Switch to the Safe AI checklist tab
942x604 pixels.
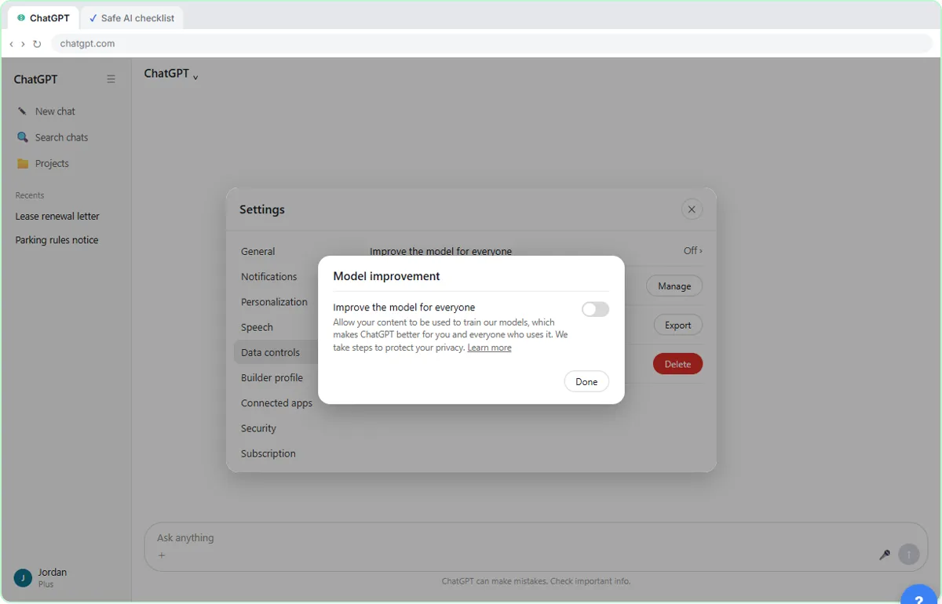tap(132, 18)
